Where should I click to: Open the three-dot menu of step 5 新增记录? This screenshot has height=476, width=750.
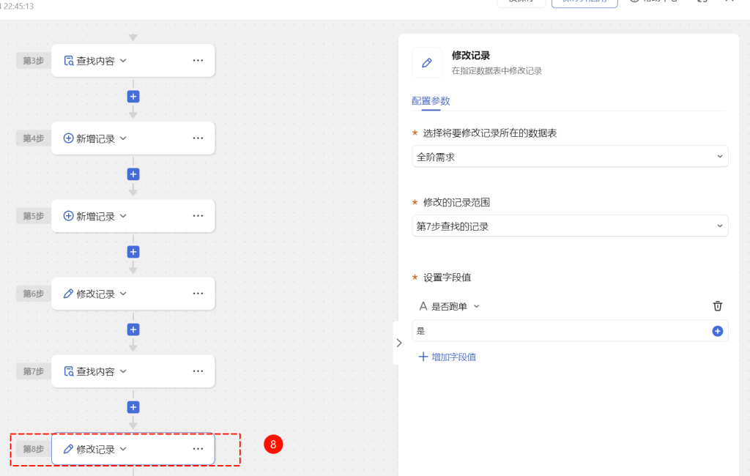point(198,216)
